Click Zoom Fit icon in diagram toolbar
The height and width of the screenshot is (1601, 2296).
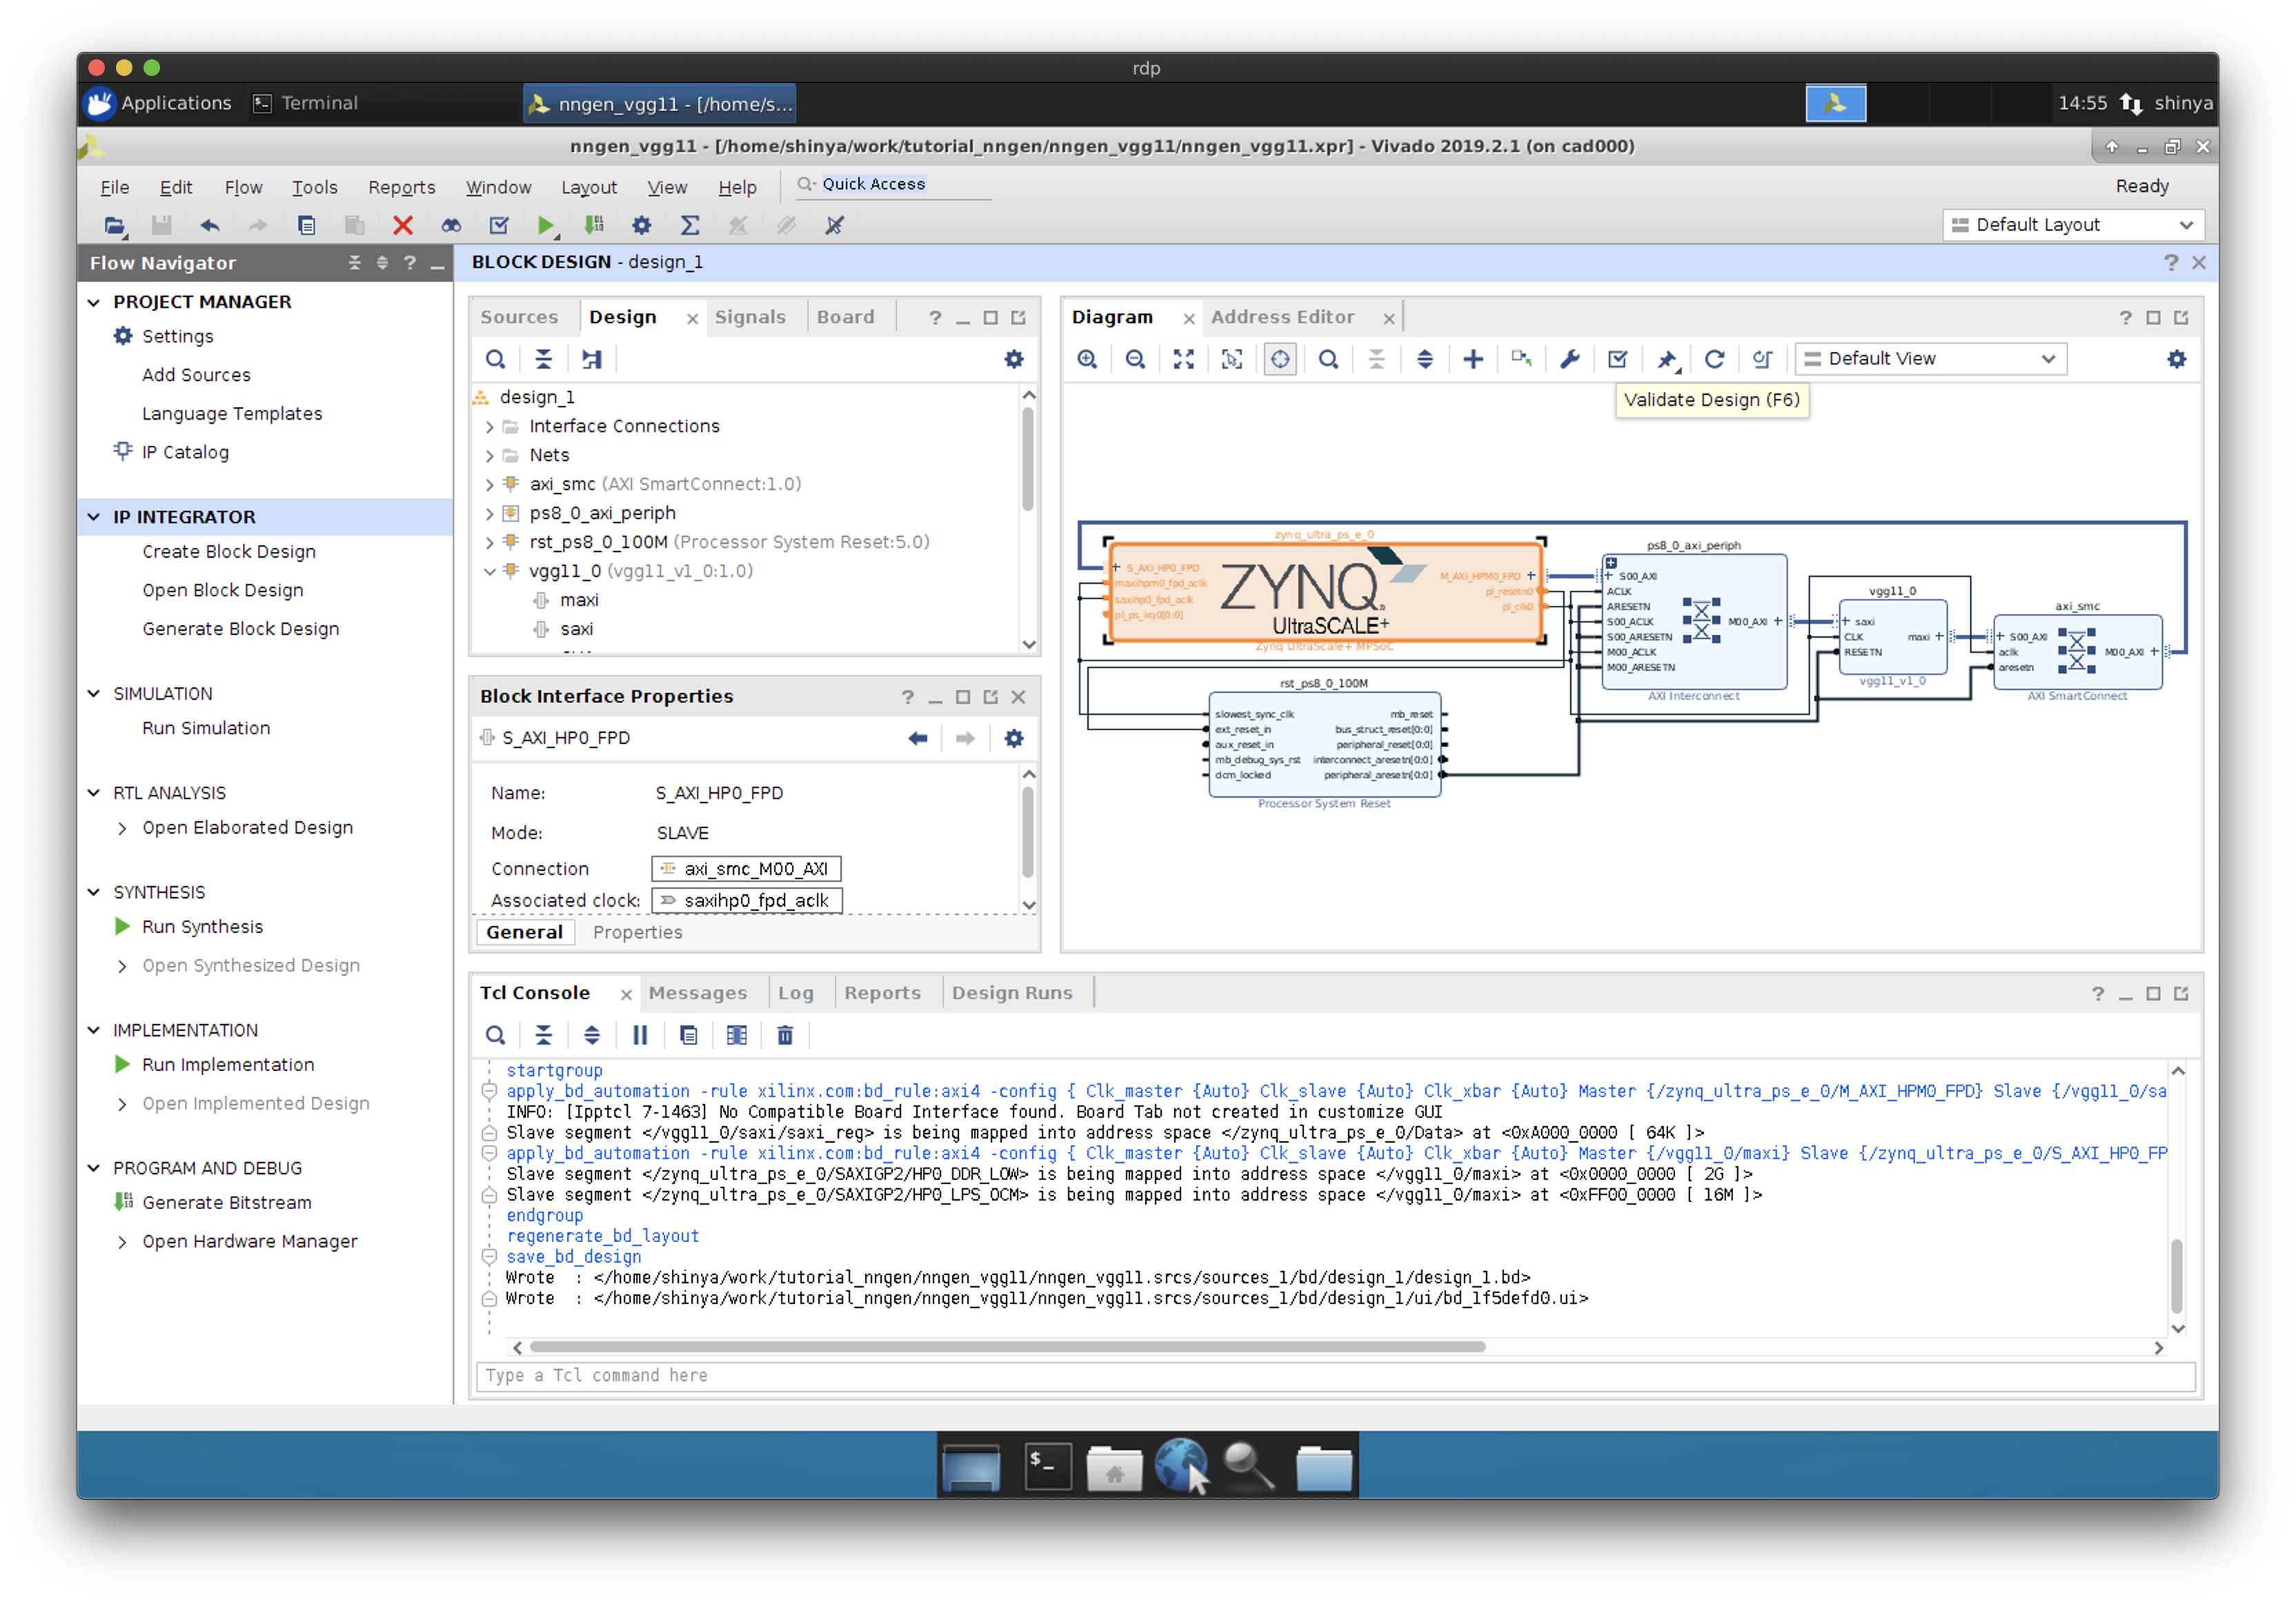[1183, 359]
